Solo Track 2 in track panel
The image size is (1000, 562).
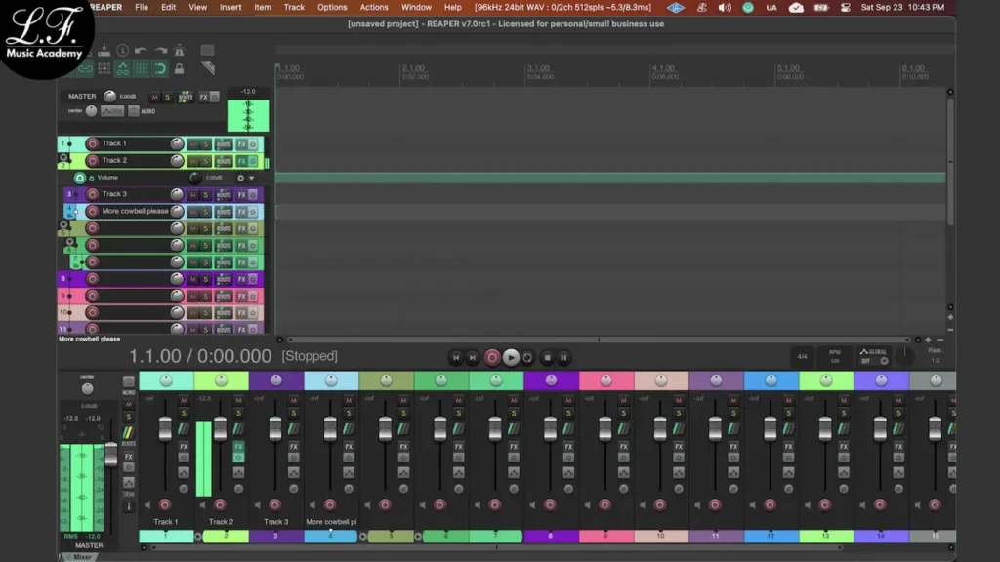coord(205,161)
